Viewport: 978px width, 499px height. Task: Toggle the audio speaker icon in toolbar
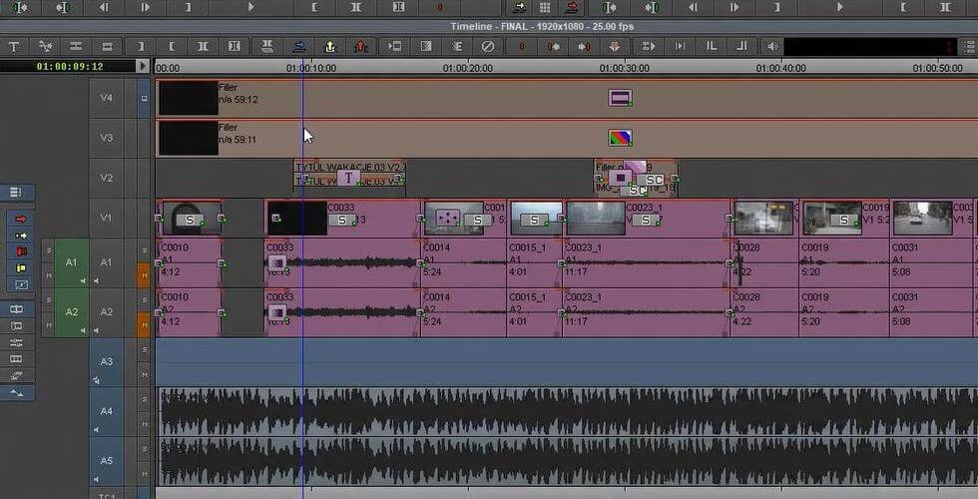pos(771,46)
